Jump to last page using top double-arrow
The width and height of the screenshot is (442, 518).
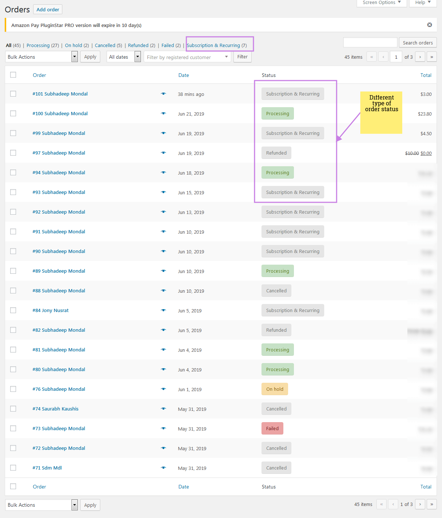point(432,57)
